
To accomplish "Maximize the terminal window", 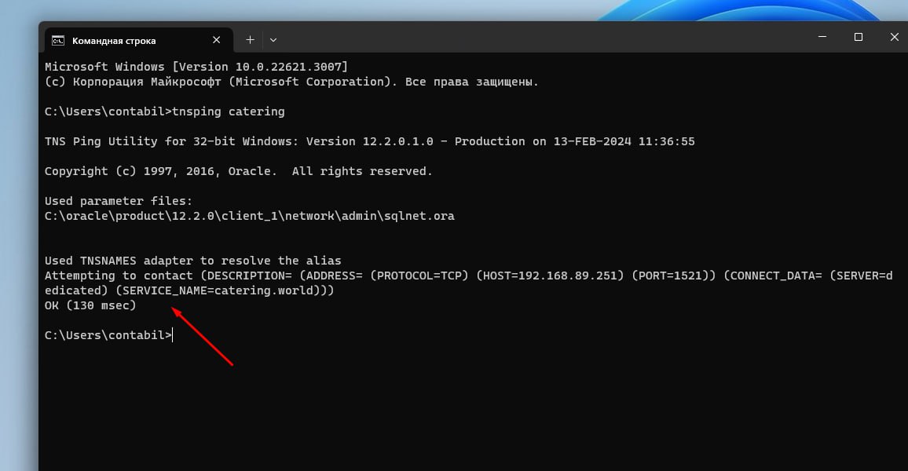I will (859, 37).
